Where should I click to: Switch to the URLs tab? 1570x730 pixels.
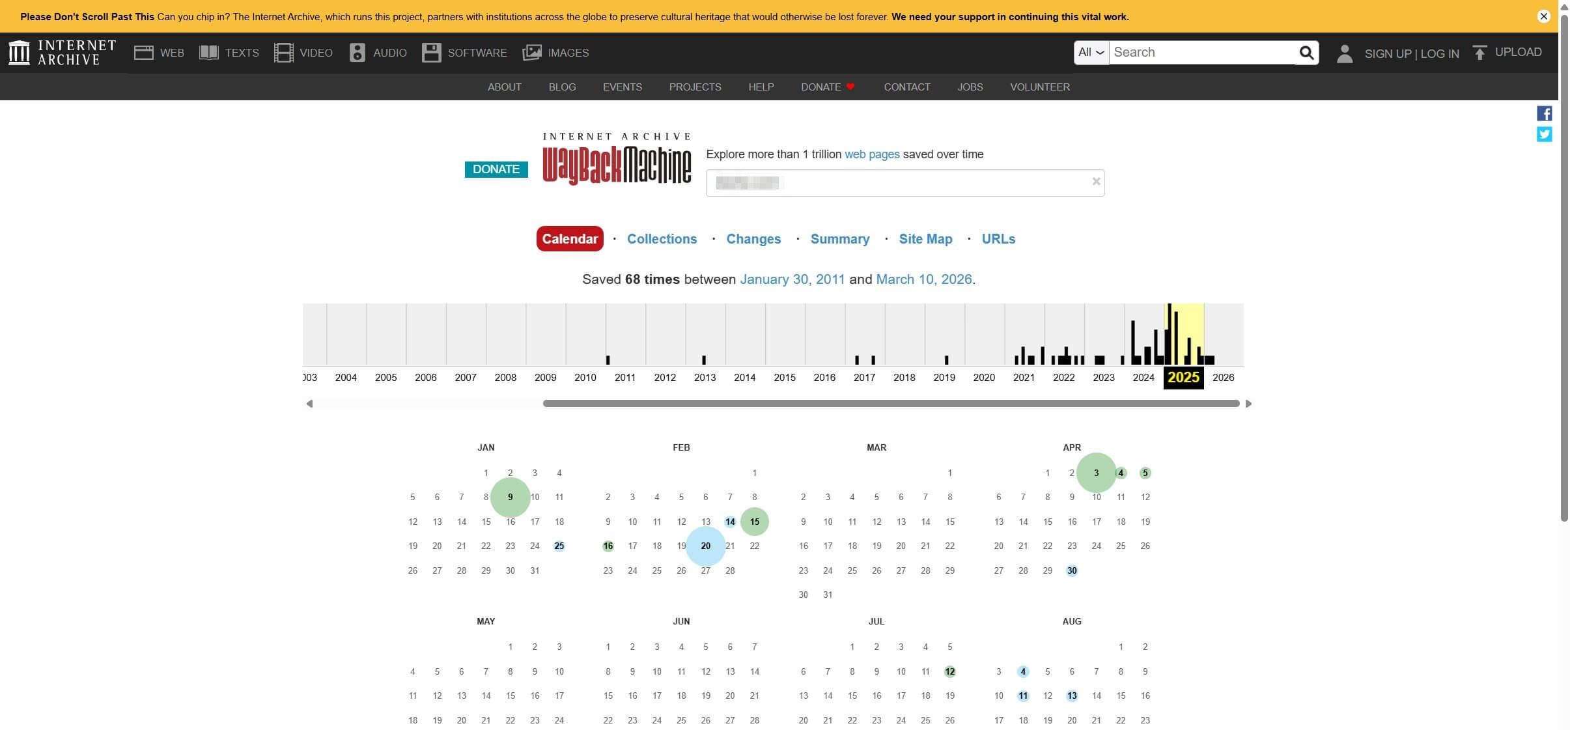(998, 239)
